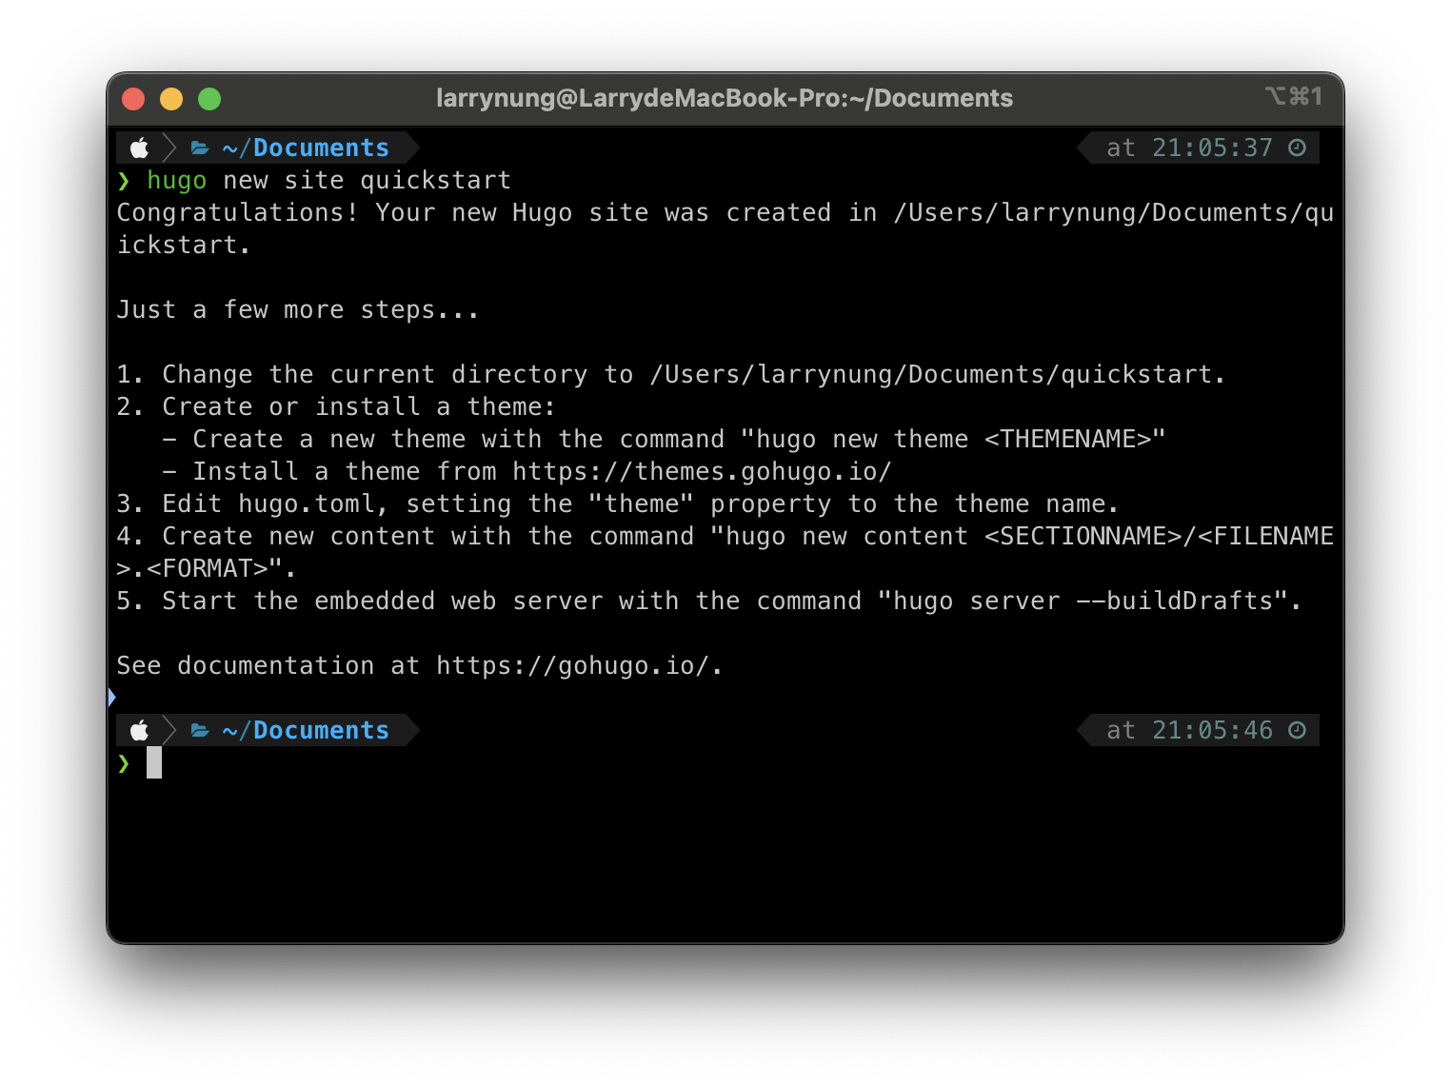Click the 'at 21:05:46' timestamp
This screenshot has width=1451, height=1085.
1189,730
